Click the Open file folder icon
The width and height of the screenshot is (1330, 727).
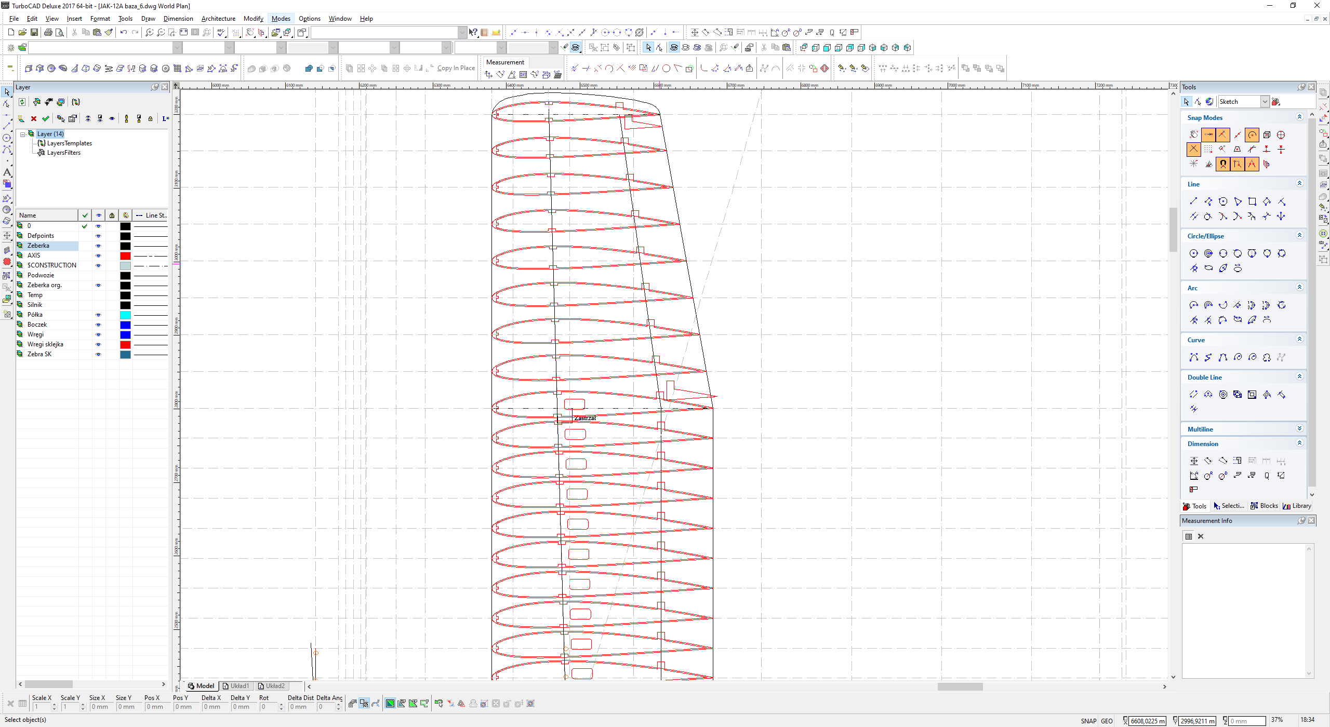22,32
